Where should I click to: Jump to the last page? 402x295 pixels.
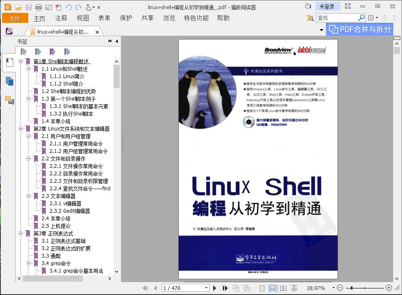225,288
